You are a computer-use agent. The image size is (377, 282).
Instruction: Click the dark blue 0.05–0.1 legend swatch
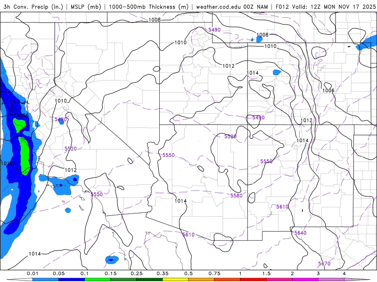[x=72, y=280]
